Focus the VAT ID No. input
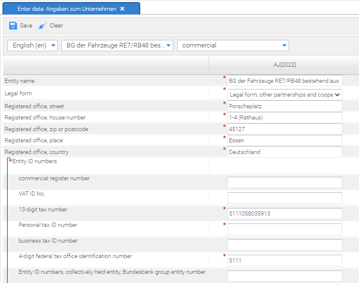This screenshot has width=359, height=283. click(x=284, y=198)
